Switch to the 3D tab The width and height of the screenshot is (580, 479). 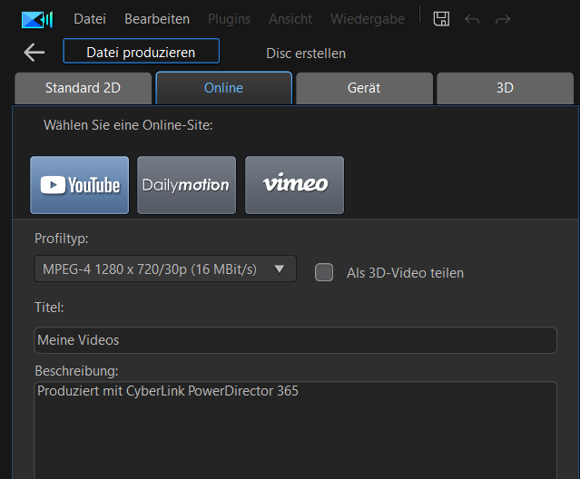505,88
